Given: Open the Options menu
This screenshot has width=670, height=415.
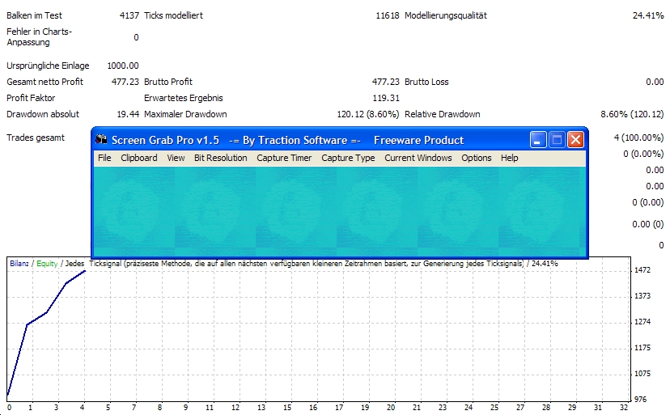Looking at the screenshot, I should point(477,158).
